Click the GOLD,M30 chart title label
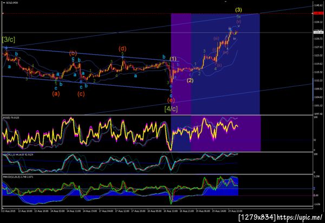This screenshot has width=325, height=223. pyautogui.click(x=12, y=3)
